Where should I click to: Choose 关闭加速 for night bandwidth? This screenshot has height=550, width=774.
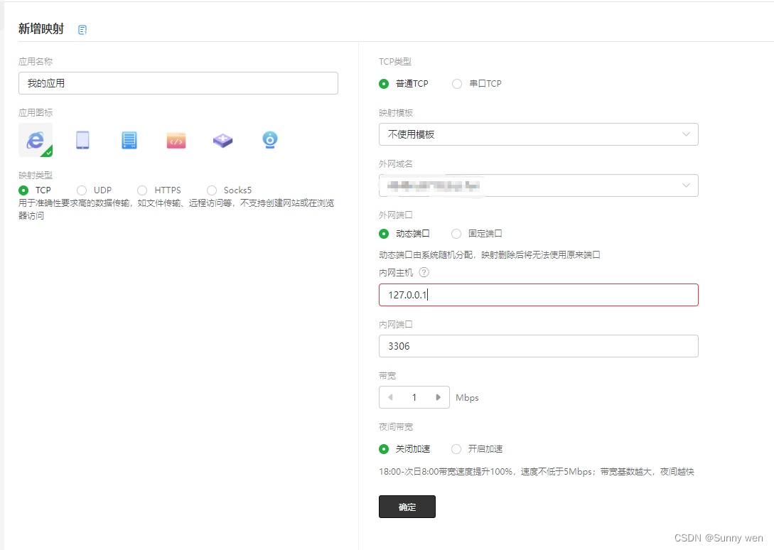click(x=384, y=449)
